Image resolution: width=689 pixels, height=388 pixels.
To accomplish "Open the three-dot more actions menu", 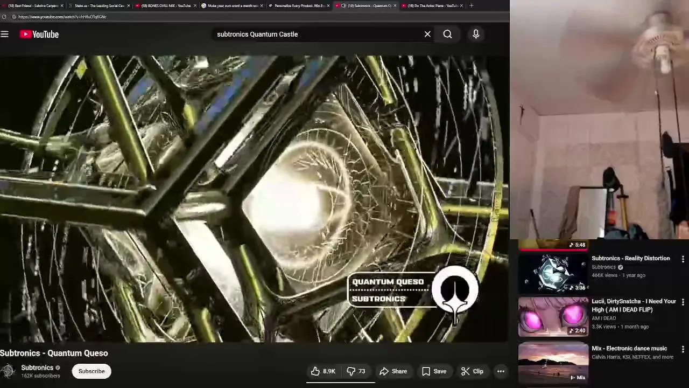I will click(501, 371).
